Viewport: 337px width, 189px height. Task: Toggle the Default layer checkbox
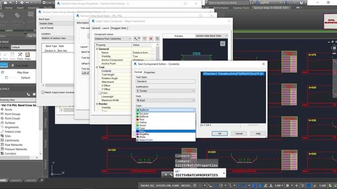click(x=7, y=78)
